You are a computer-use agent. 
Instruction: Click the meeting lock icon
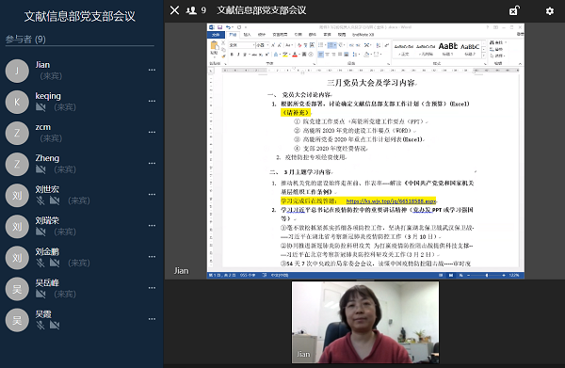point(514,10)
